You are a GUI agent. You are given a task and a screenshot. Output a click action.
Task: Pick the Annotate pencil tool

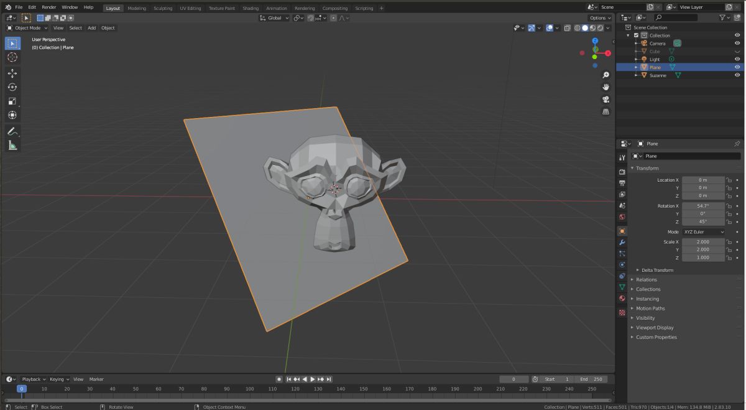tap(12, 131)
